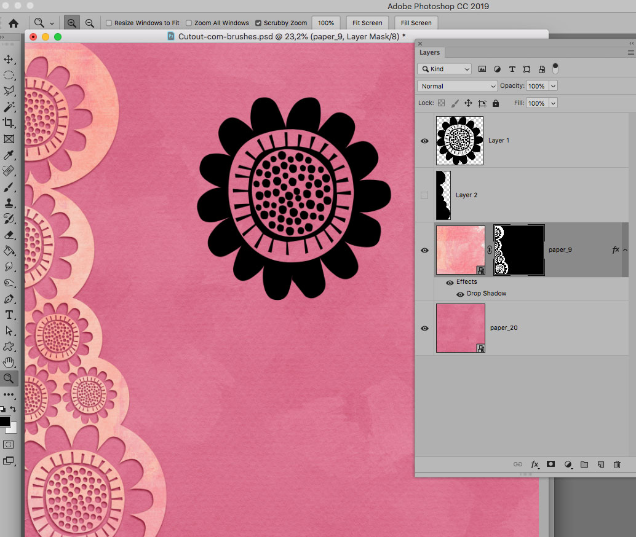Image resolution: width=636 pixels, height=537 pixels.
Task: Collapse the Layers panel to icons
Action: (x=631, y=43)
